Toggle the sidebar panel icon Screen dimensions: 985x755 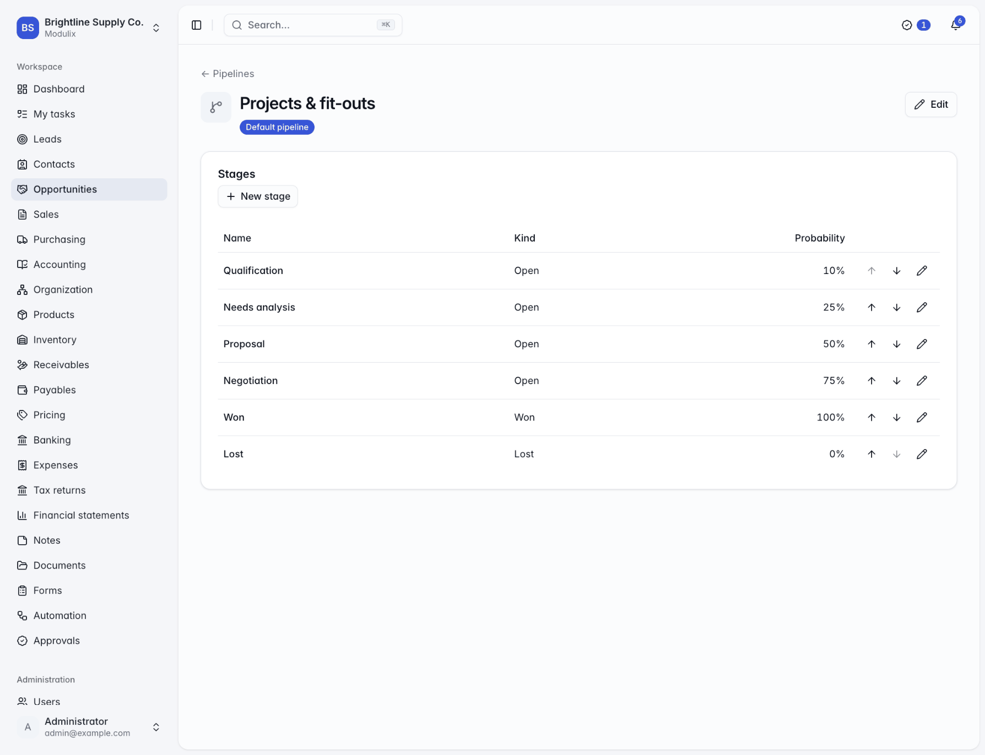[197, 25]
